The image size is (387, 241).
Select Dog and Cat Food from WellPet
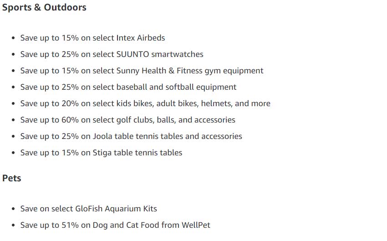click(115, 225)
